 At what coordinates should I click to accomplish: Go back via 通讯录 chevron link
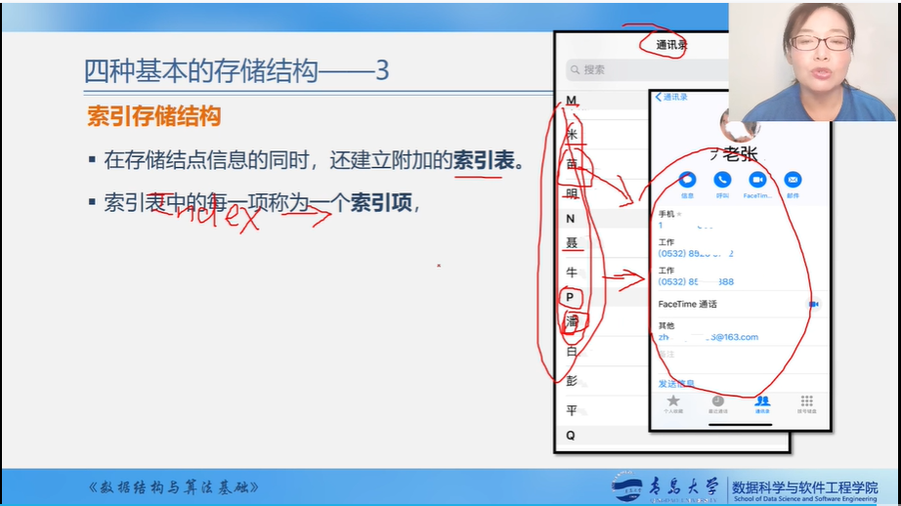[672, 97]
